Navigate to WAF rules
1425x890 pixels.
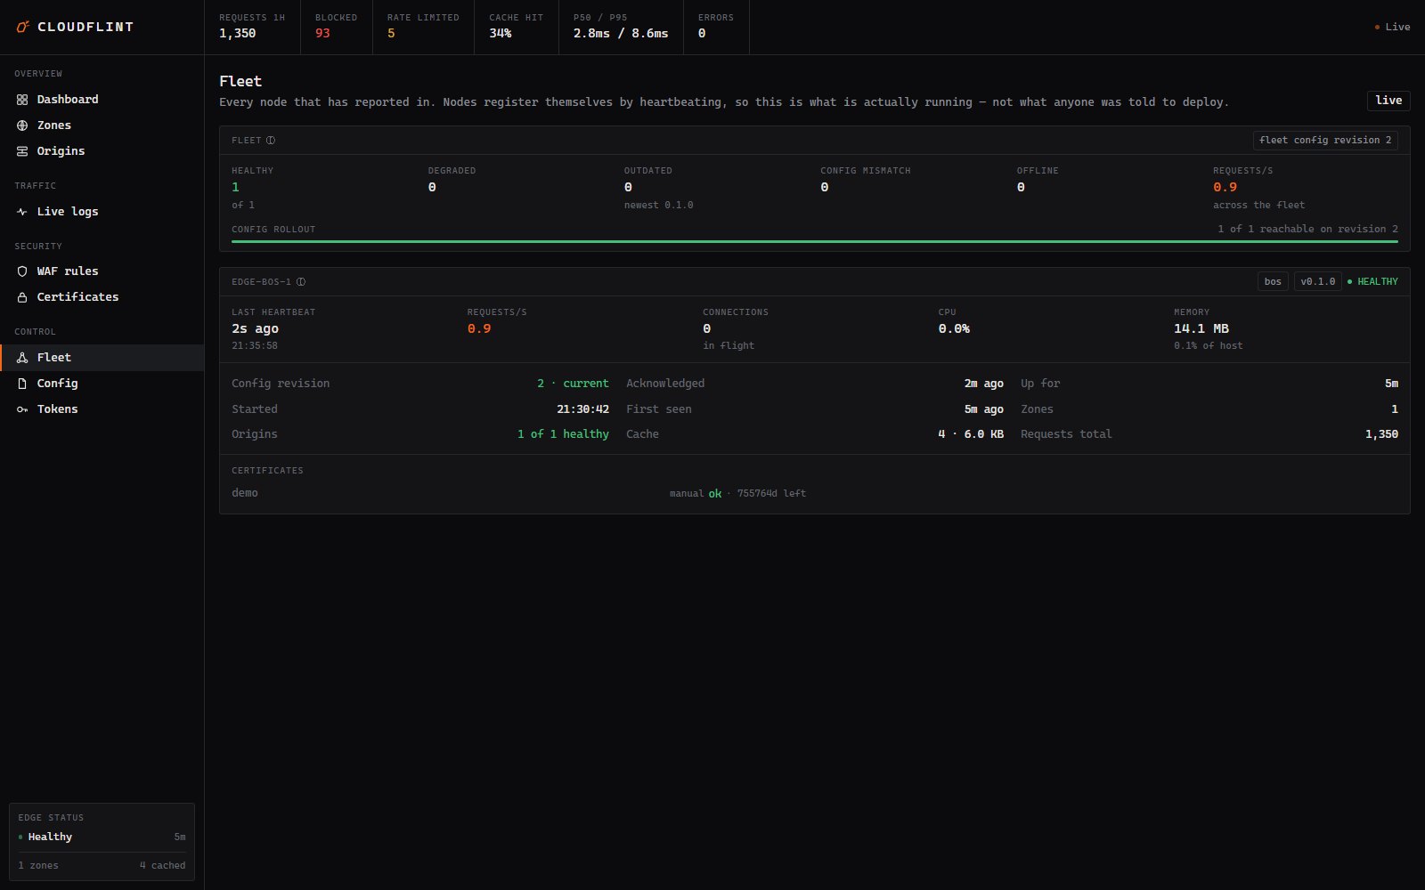tap(102, 271)
